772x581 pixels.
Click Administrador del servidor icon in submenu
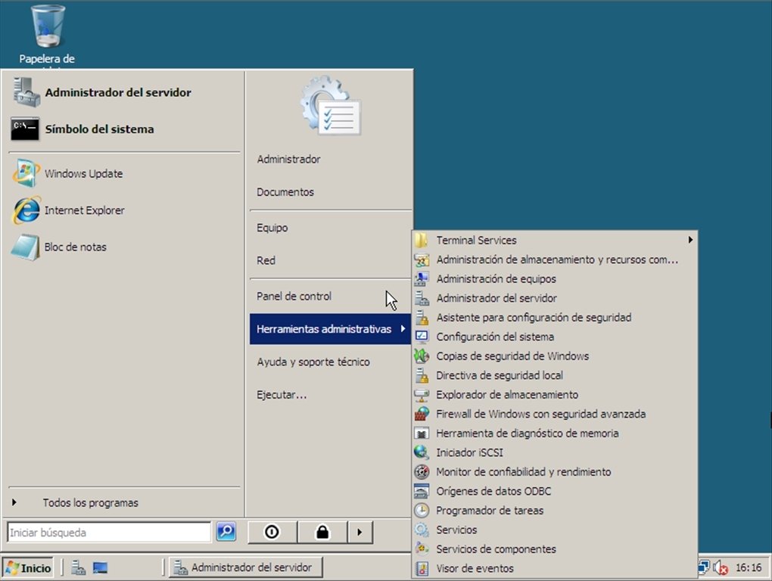(422, 297)
